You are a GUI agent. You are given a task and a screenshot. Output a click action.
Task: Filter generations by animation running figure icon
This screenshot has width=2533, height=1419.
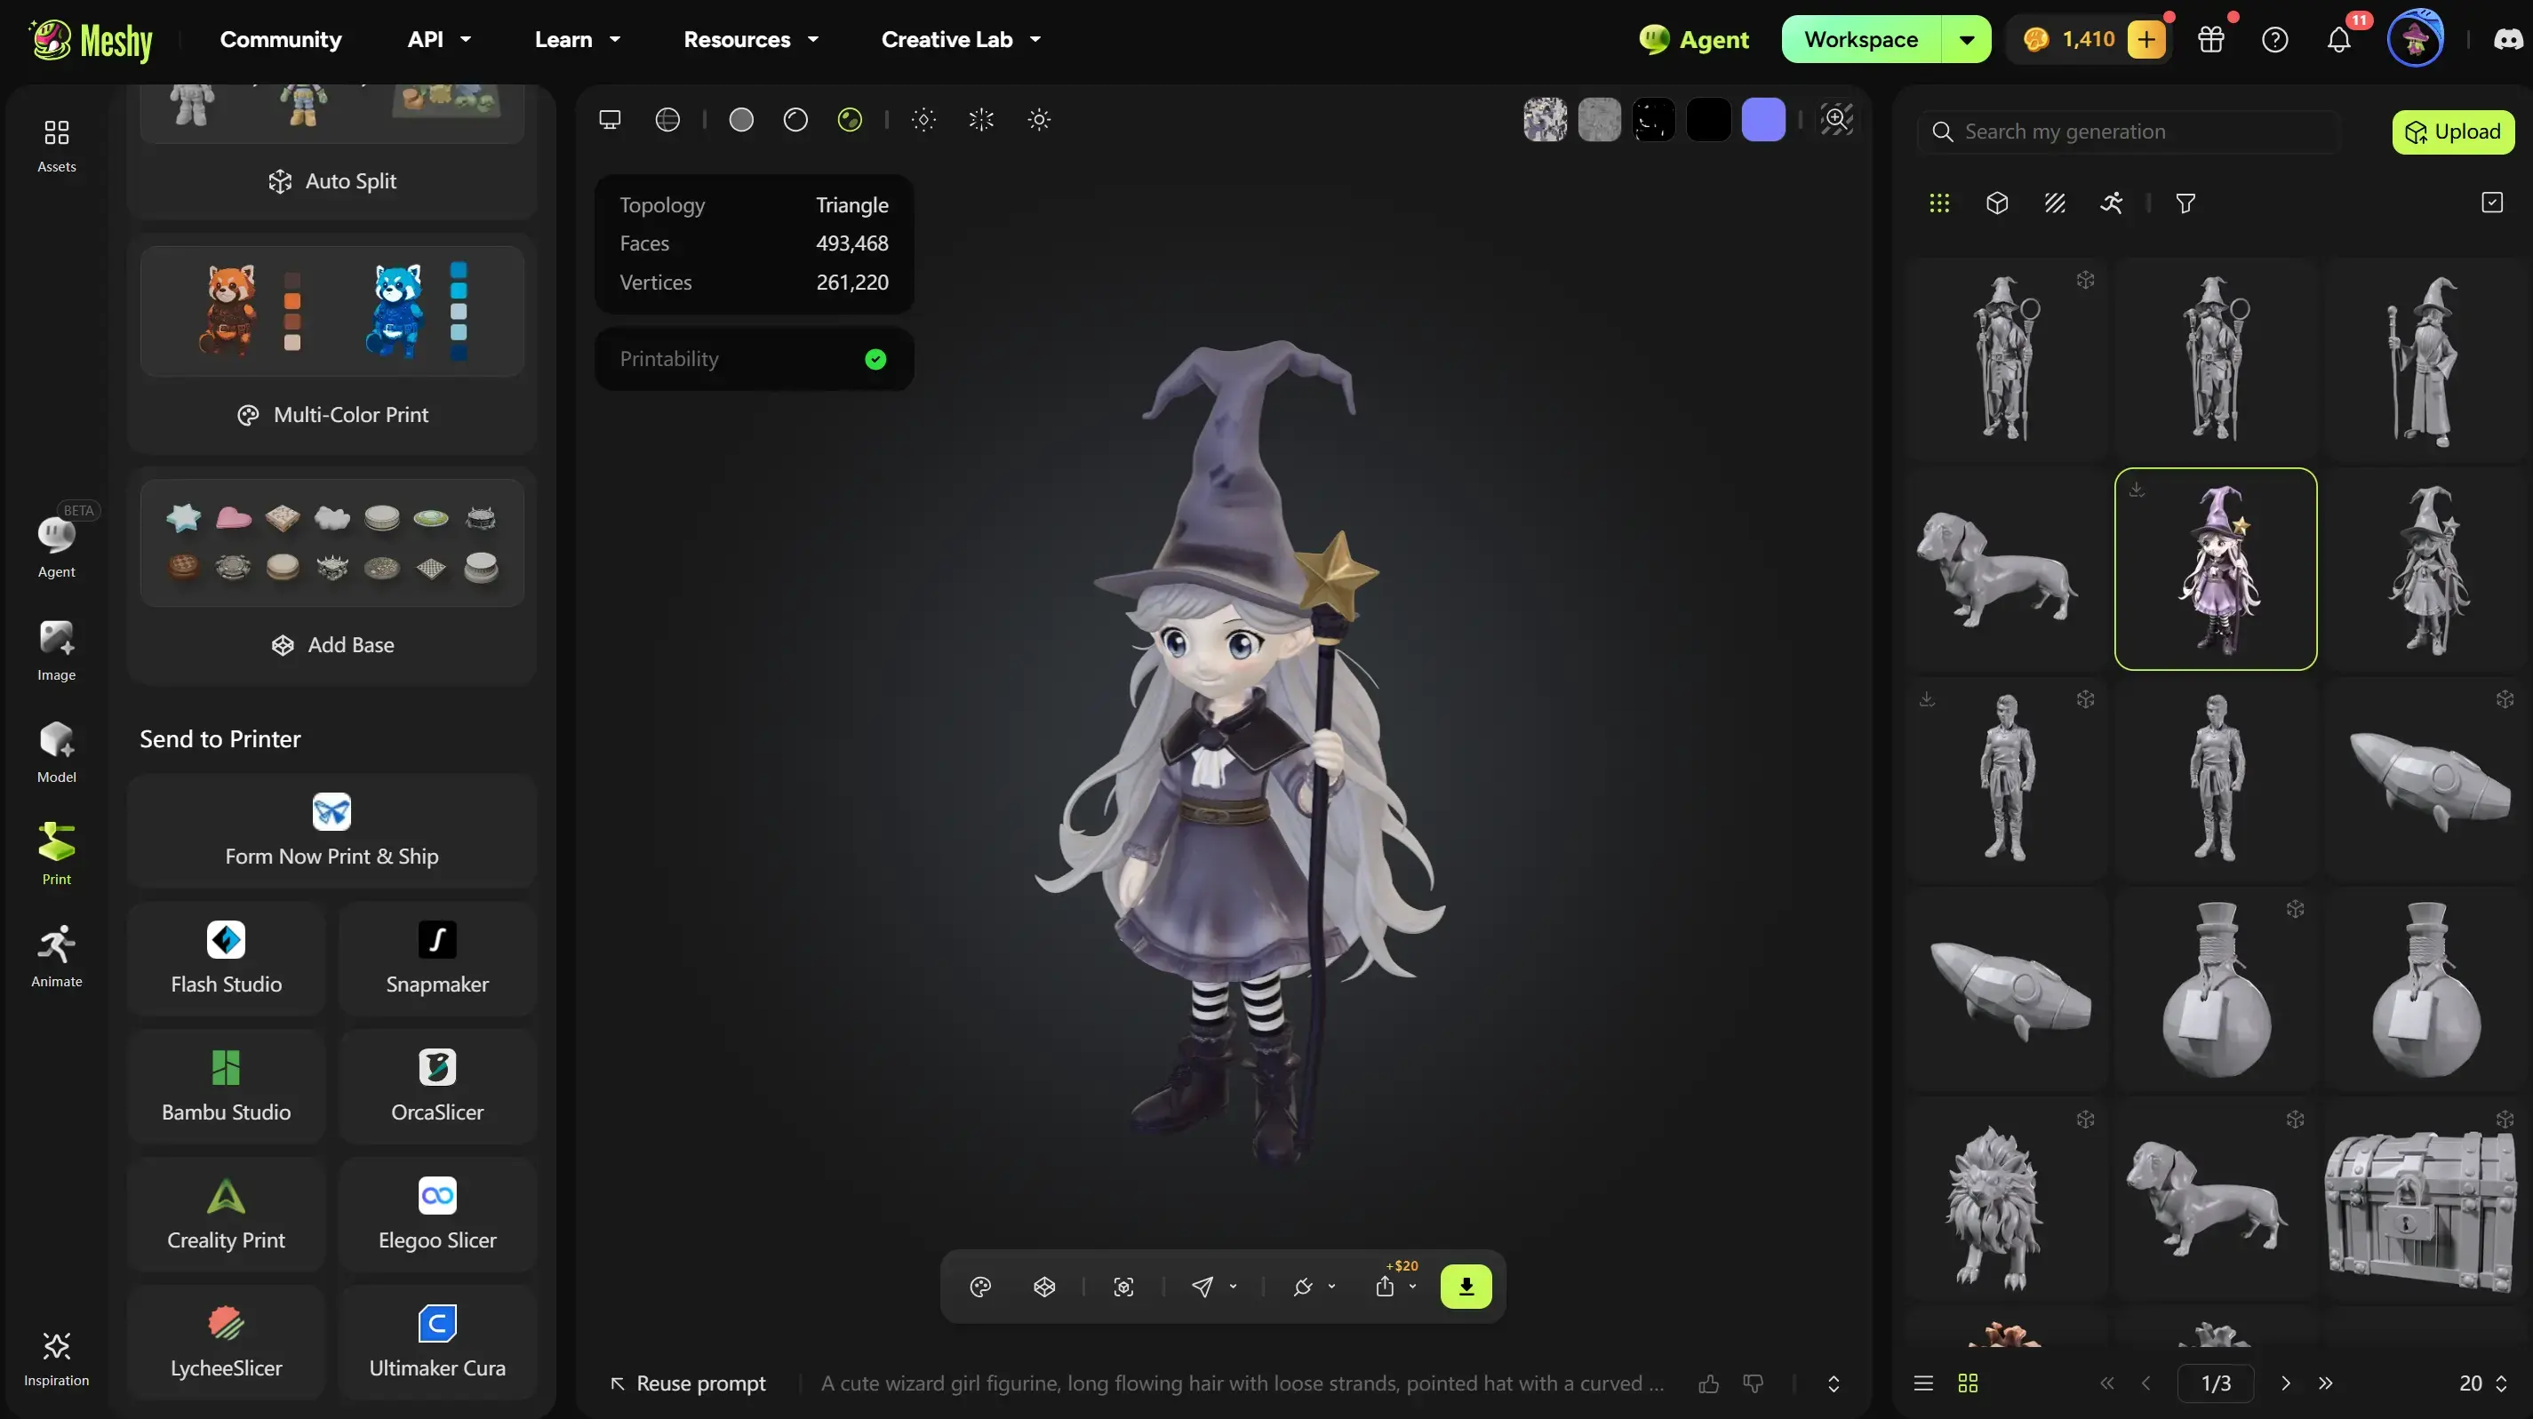2112,203
